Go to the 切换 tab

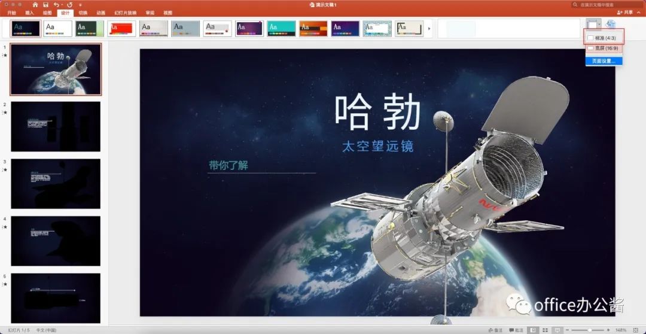(x=83, y=13)
